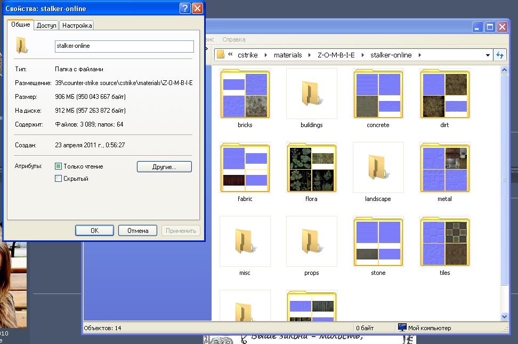The image size is (518, 344).
Task: Click the folder icon in the properties dialog
Action: click(x=22, y=45)
